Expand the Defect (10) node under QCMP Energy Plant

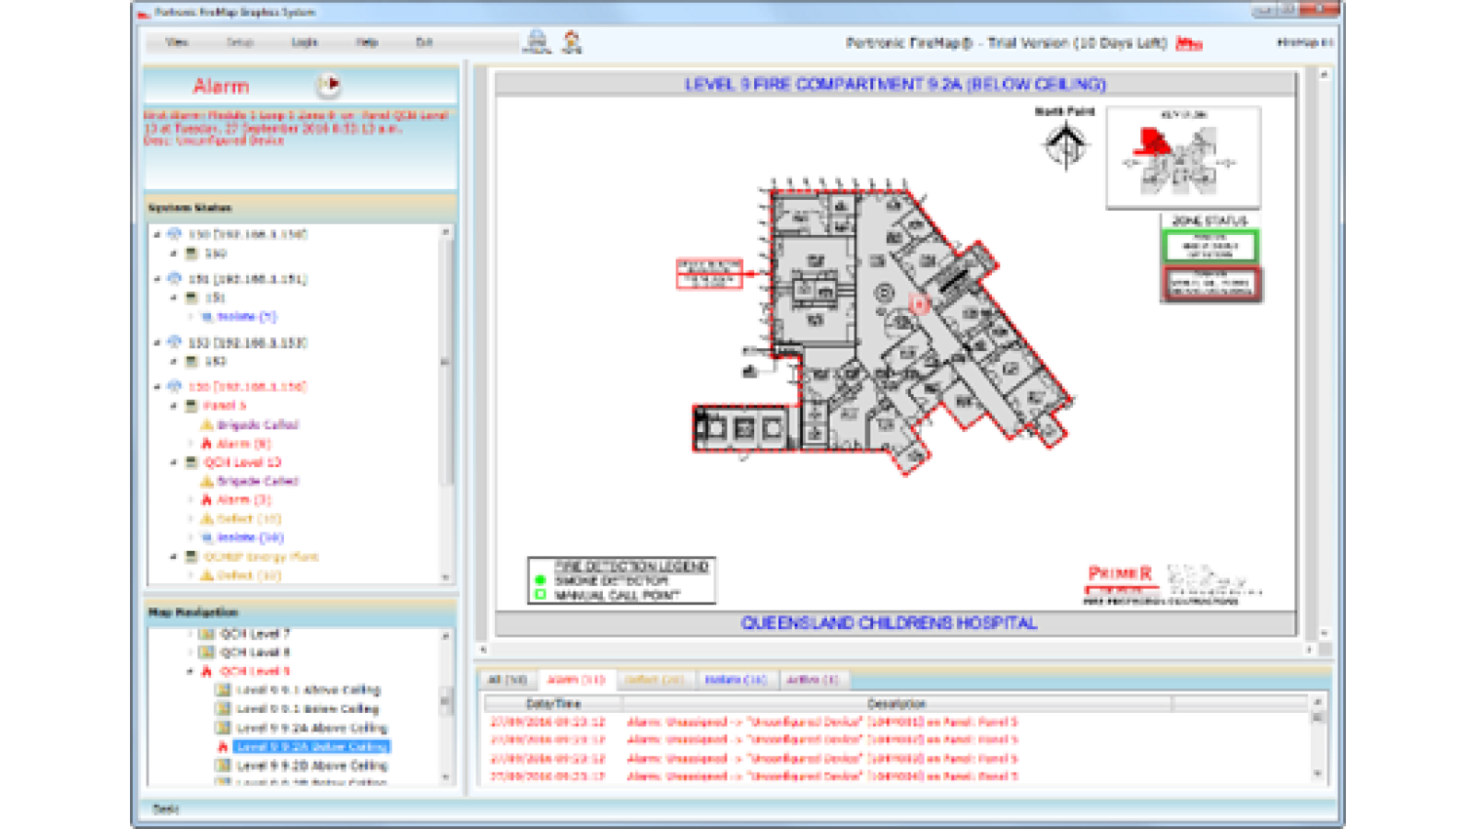click(x=192, y=574)
